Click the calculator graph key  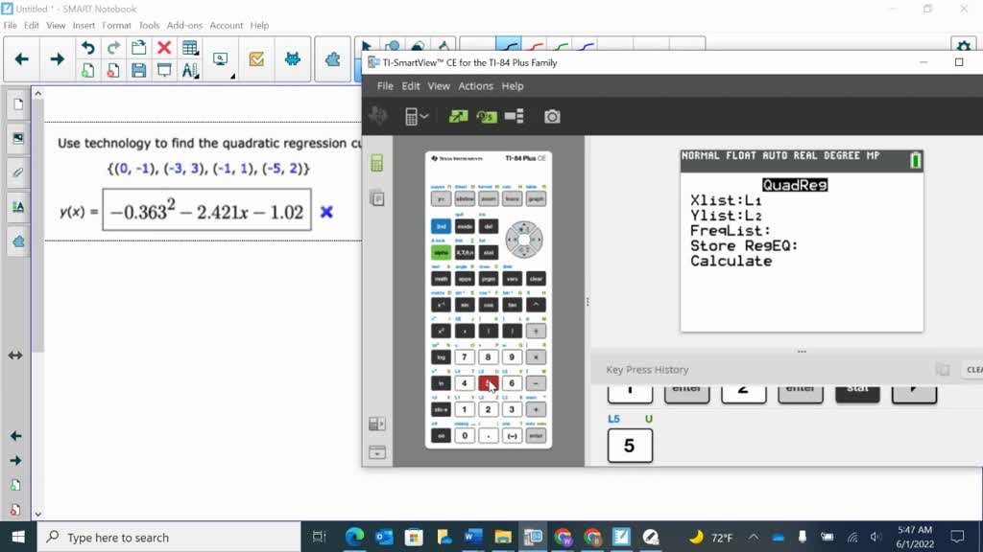pos(536,199)
